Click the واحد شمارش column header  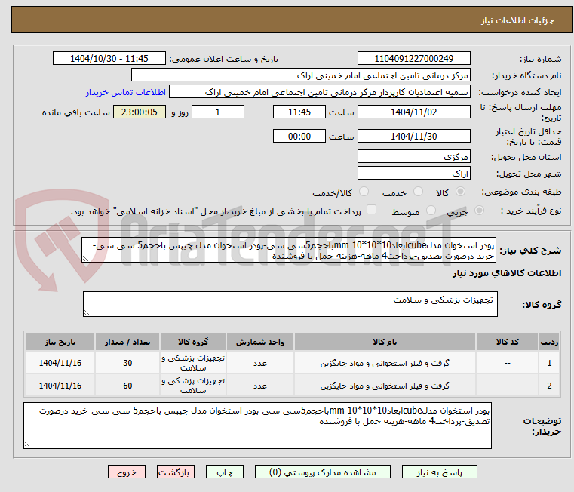pos(260,342)
